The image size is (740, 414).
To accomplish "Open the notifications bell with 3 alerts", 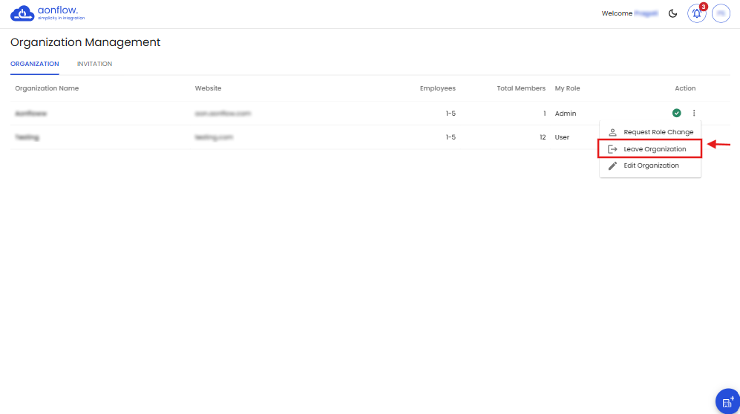I will tap(696, 13).
